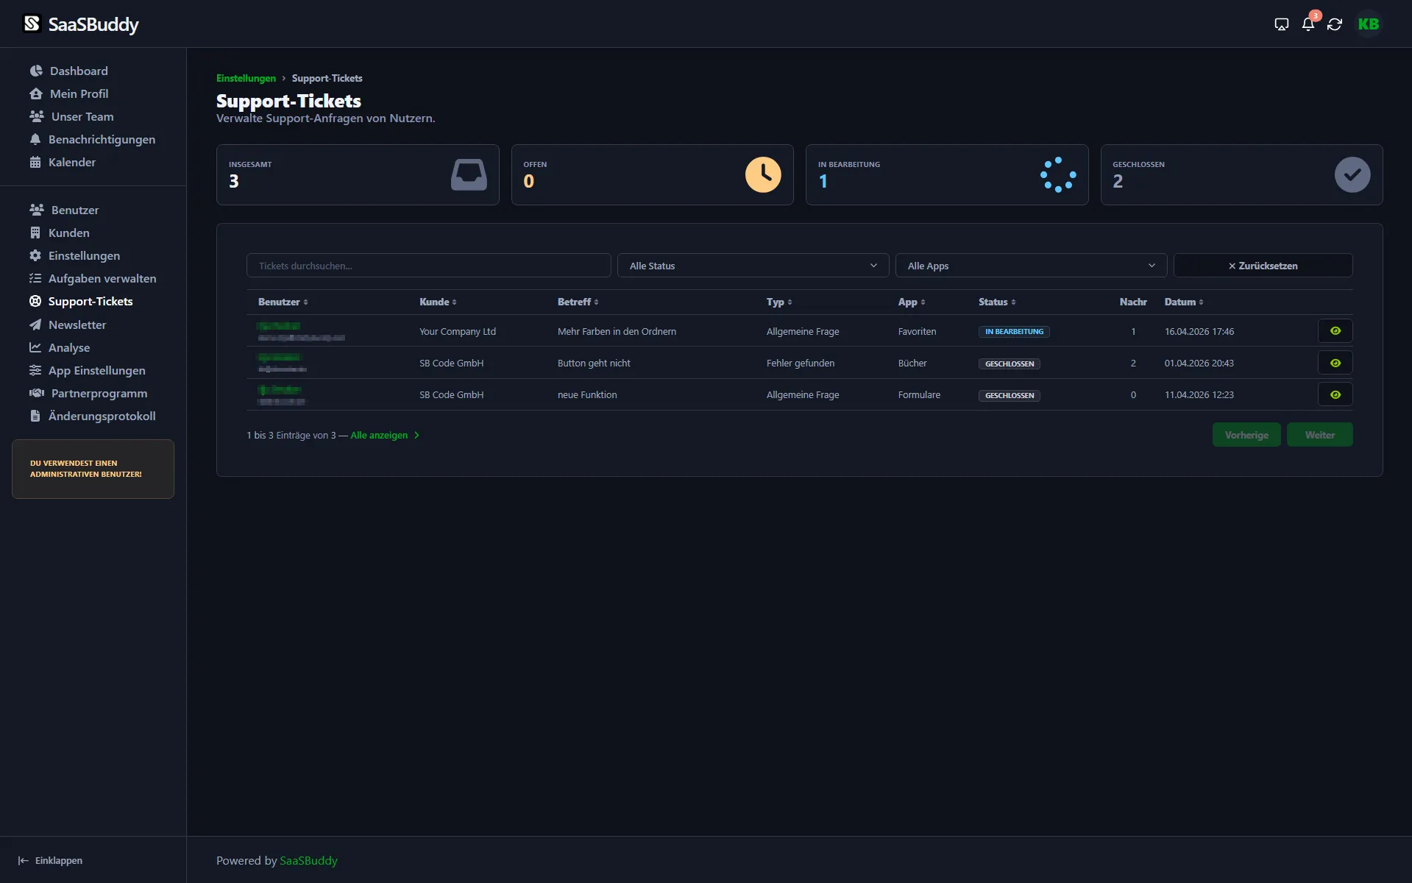Click the Dashboard pie chart icon
Viewport: 1412px width, 883px height.
(x=36, y=71)
